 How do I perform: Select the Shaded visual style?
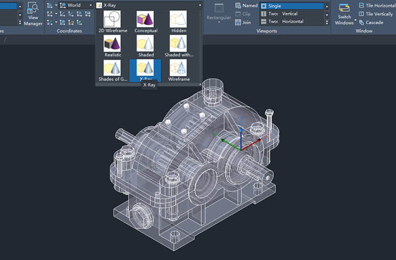pyautogui.click(x=145, y=46)
